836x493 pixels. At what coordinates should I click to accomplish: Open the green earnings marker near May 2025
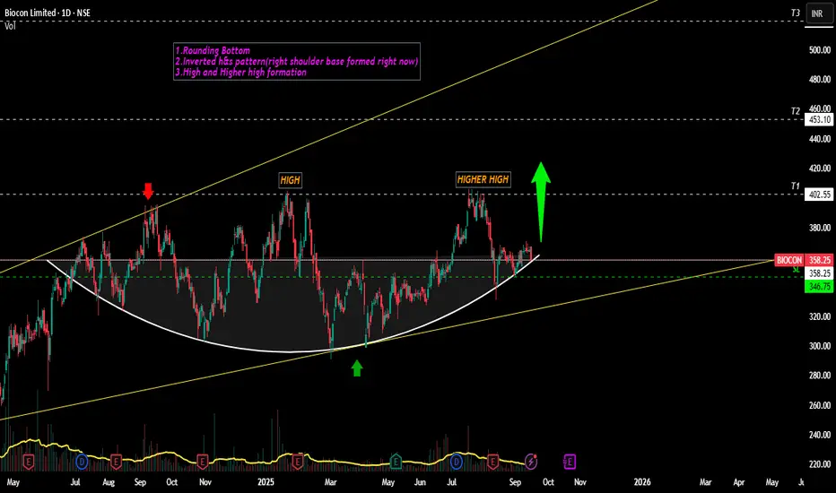click(x=396, y=462)
